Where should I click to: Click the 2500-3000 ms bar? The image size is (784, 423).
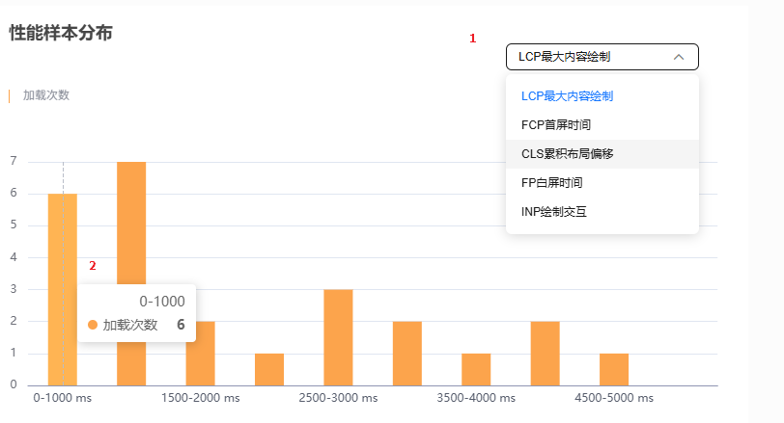click(x=339, y=337)
